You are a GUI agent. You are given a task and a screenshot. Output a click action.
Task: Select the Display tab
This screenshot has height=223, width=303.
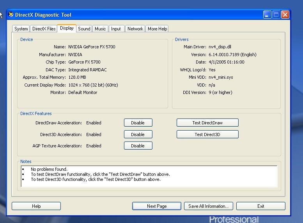[67, 28]
